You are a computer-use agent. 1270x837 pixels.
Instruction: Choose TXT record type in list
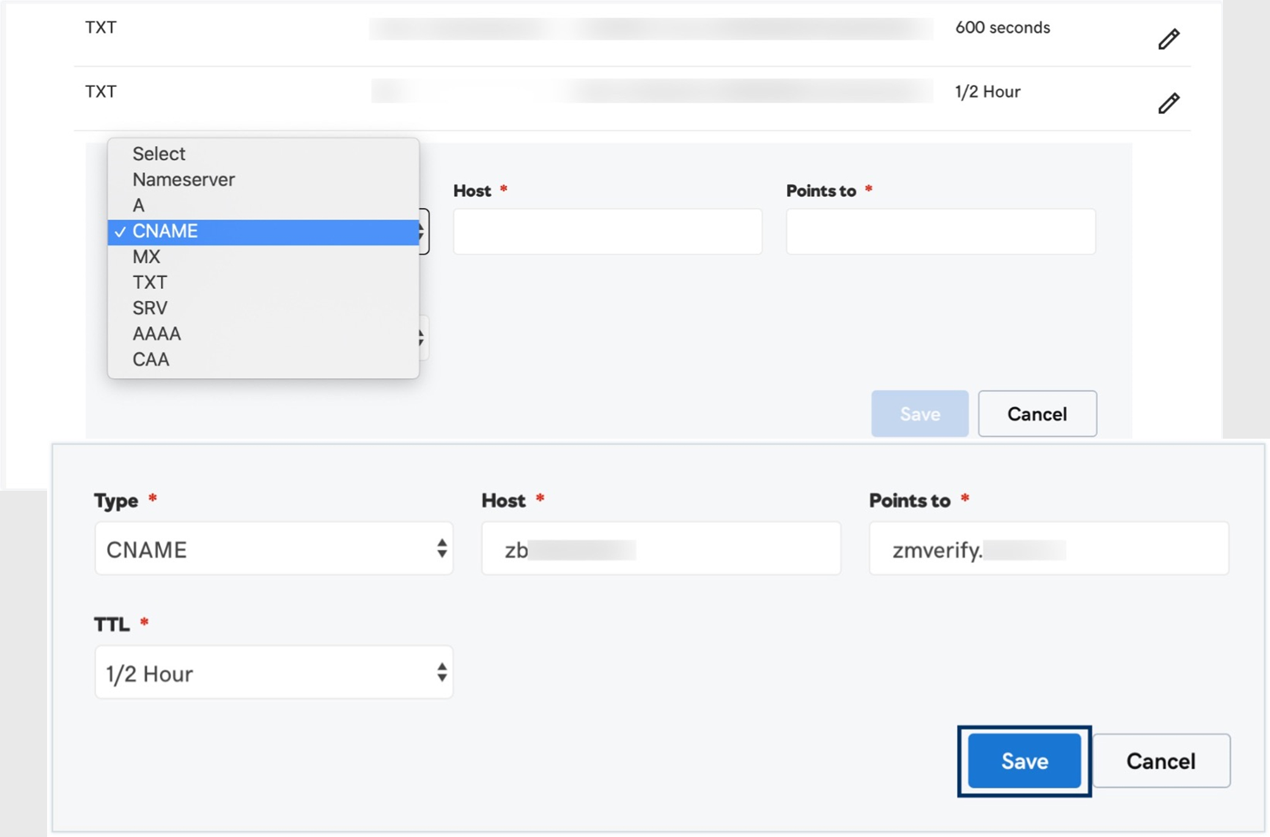point(264,282)
